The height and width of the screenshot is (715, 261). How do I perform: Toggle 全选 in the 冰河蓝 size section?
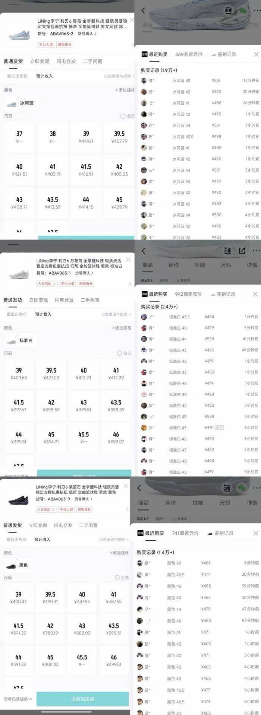coord(127,116)
